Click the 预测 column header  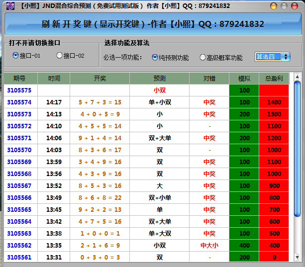pos(159,79)
